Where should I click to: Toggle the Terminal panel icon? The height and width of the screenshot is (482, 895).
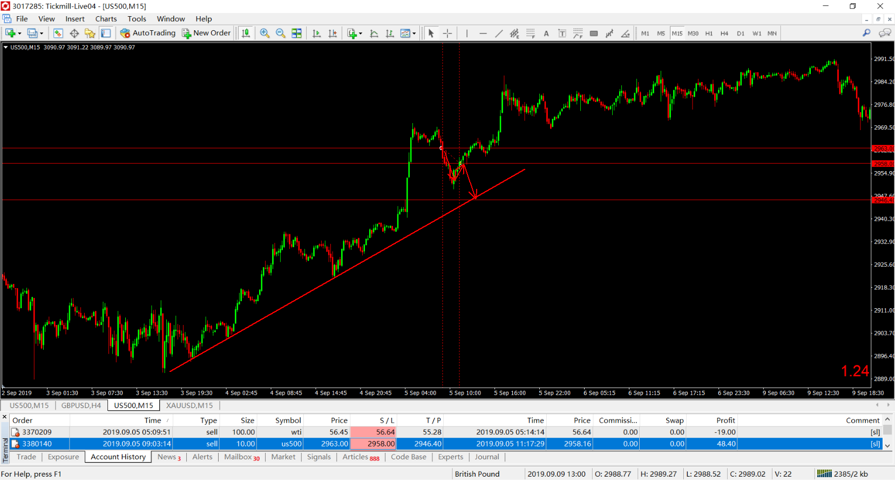coord(106,33)
